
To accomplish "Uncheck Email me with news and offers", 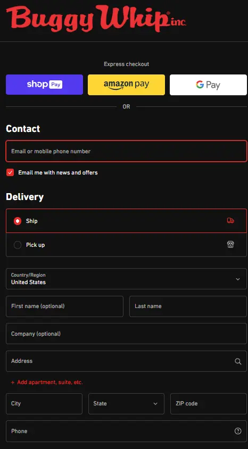I will point(10,172).
